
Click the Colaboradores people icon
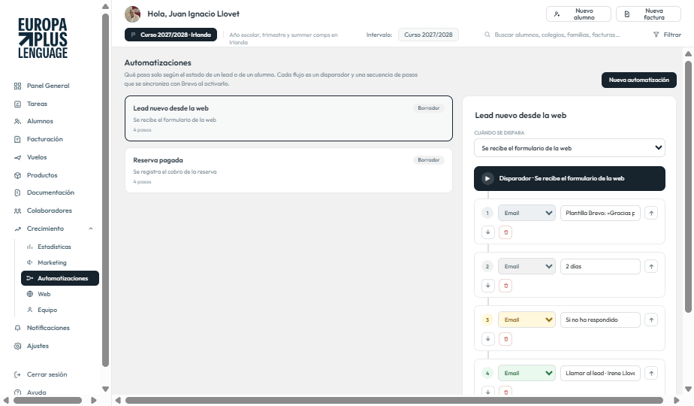tap(18, 211)
